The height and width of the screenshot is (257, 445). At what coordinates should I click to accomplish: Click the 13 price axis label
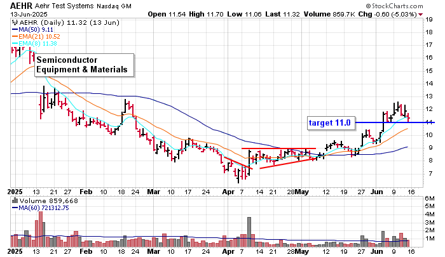[429, 96]
